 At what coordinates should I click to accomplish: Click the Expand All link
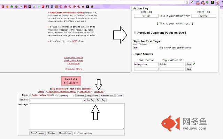pos(85,92)
